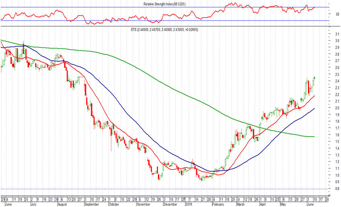Image resolution: width=341 pixels, height=207 pixels.
Task: Pick the October month label
Action: coord(113,205)
